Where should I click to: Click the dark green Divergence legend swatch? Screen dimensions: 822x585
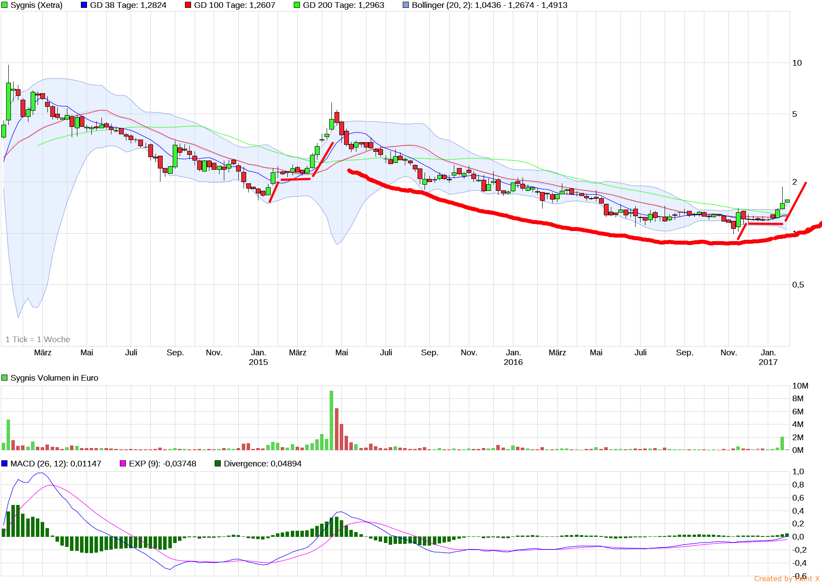coord(218,463)
